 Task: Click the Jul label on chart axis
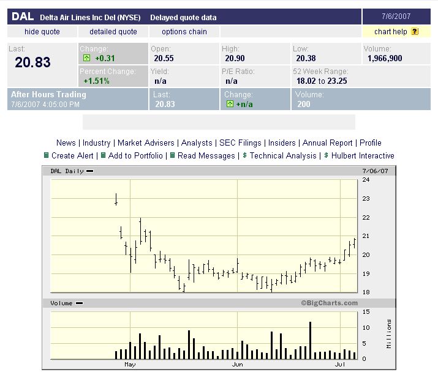click(x=340, y=365)
